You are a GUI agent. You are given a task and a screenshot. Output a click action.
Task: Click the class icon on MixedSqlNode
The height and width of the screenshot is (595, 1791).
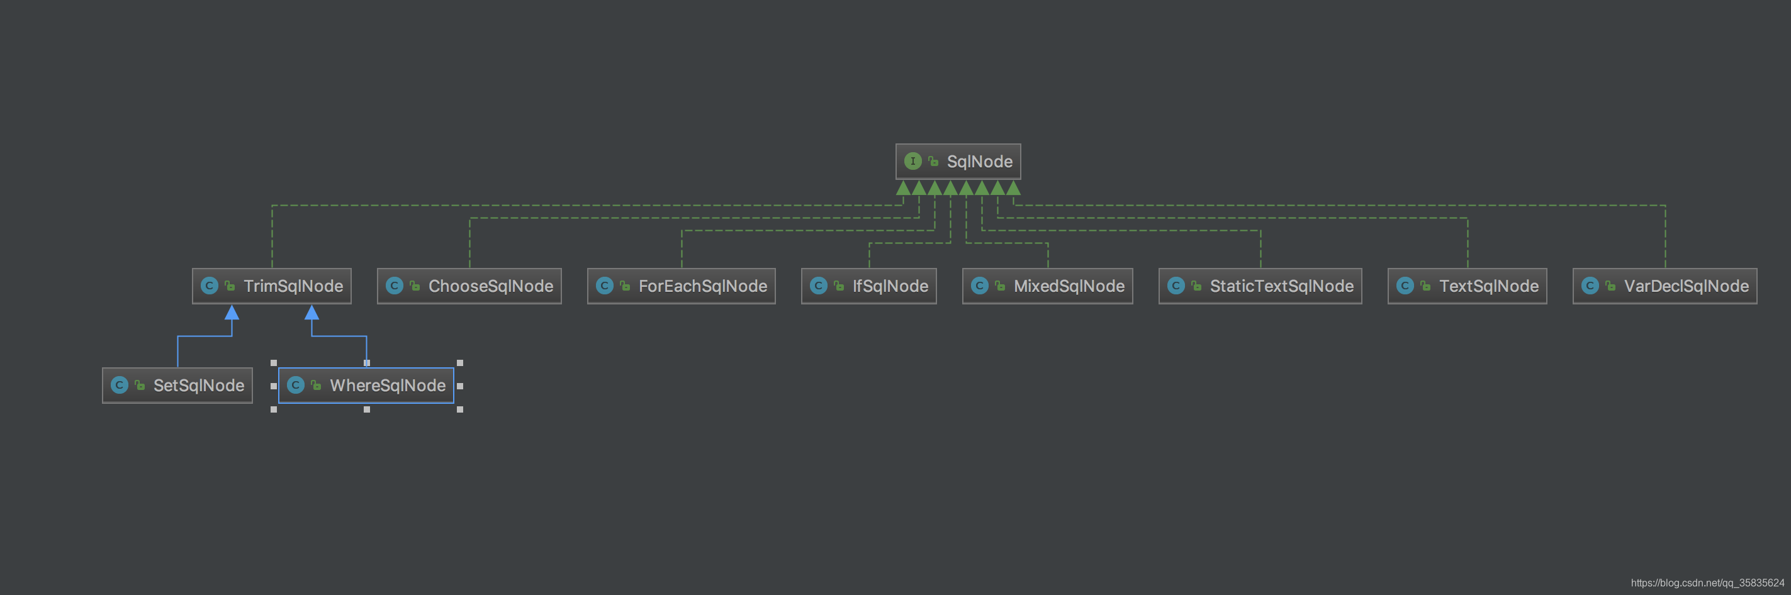point(980,286)
